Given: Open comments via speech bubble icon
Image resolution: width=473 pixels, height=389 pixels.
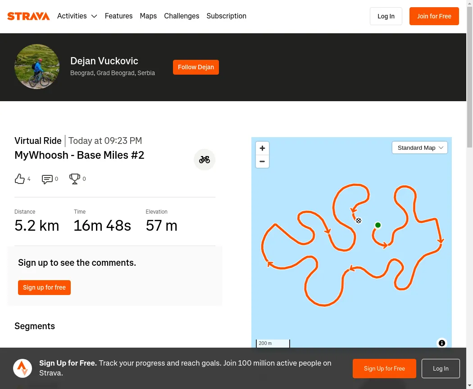Looking at the screenshot, I should tap(47, 179).
